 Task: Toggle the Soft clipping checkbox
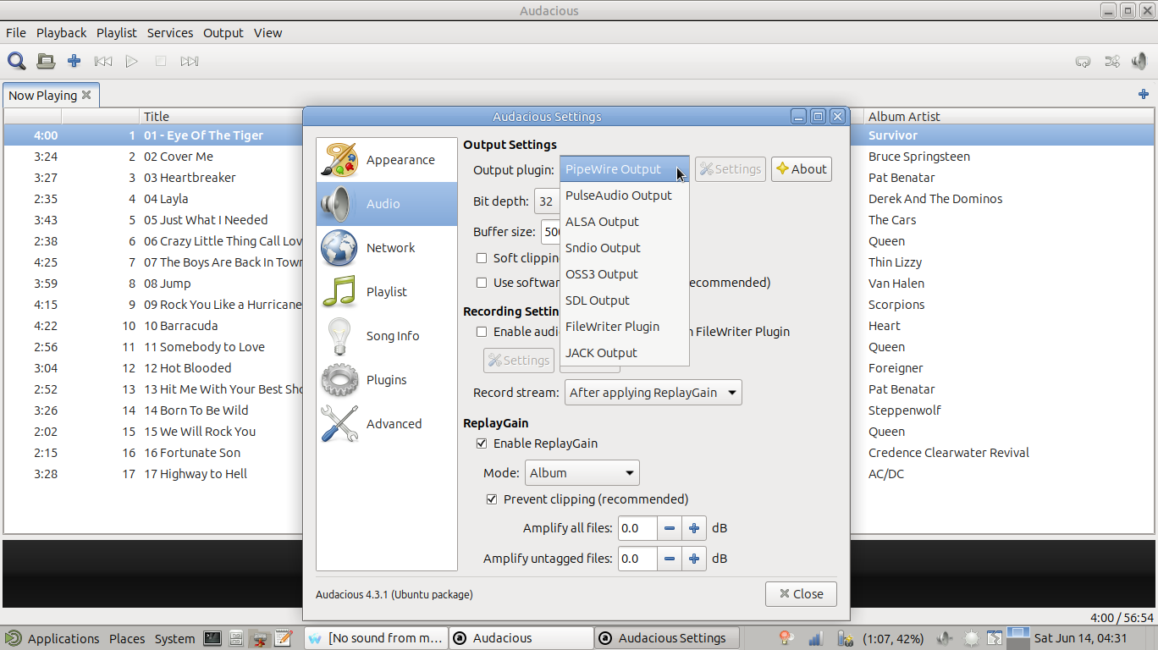482,258
